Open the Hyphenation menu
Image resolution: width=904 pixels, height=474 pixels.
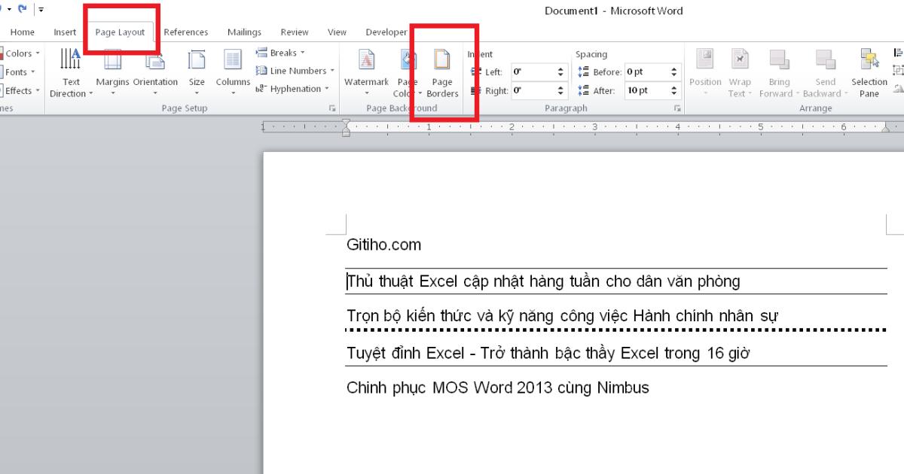pyautogui.click(x=292, y=89)
